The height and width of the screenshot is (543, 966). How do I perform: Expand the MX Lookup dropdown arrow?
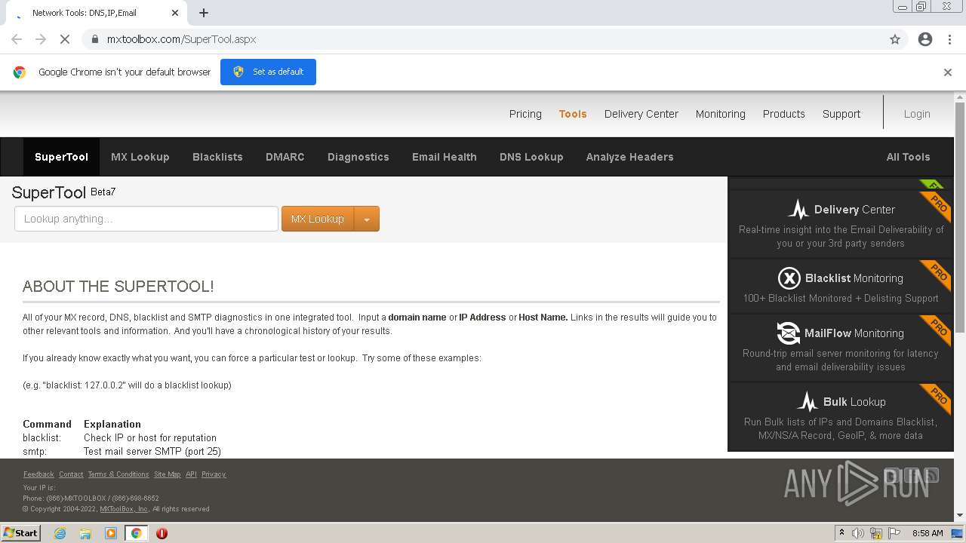[367, 219]
